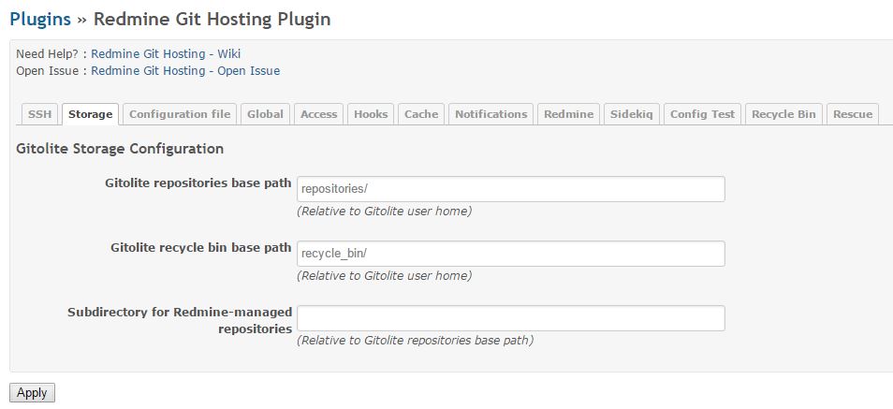This screenshot has width=893, height=409.
Task: Open the Sidekiq tab
Action: coord(632,114)
